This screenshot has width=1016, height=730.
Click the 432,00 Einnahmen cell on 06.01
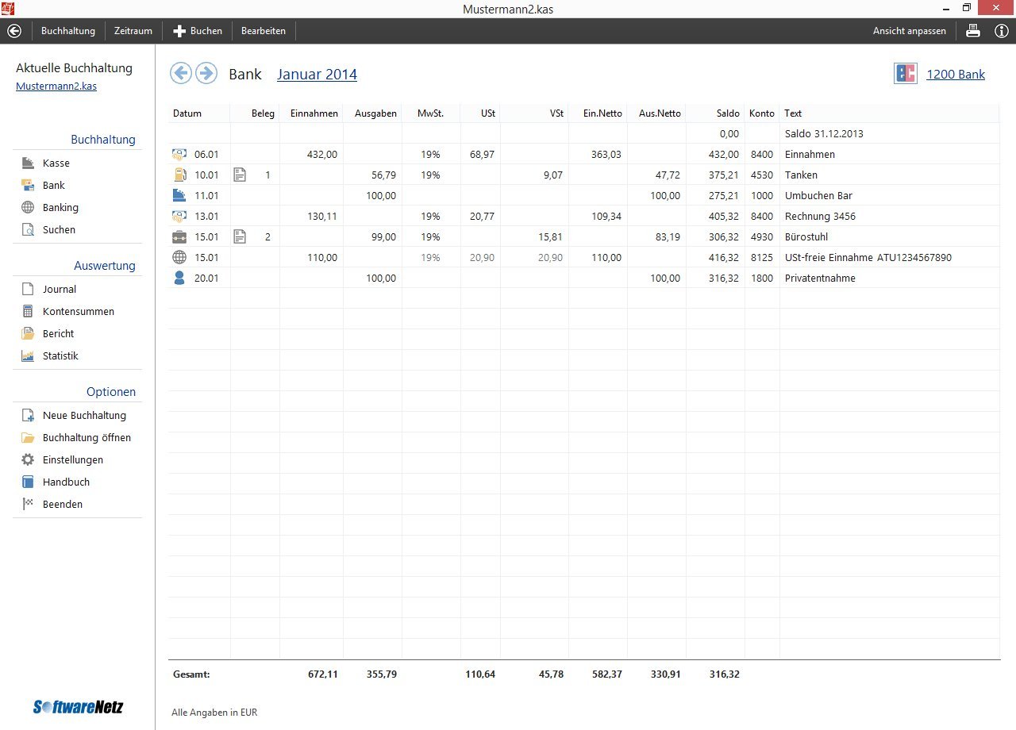click(322, 155)
